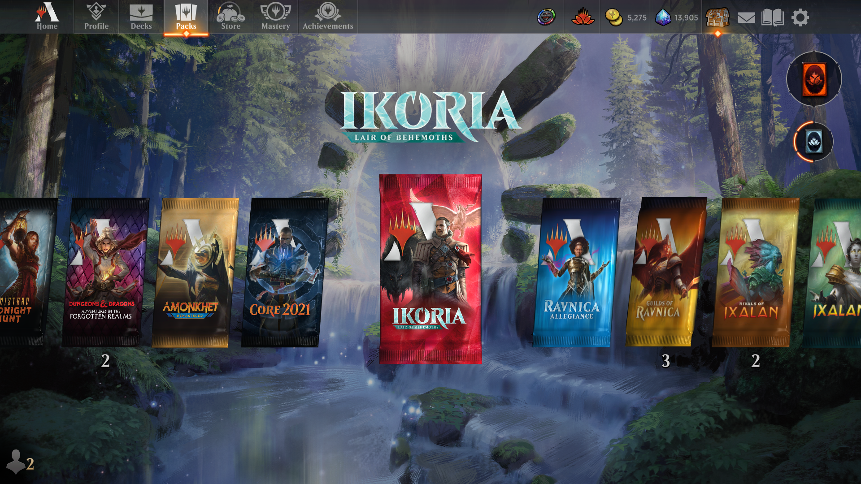
Task: Click the red lotus mastery icon
Action: click(x=583, y=17)
